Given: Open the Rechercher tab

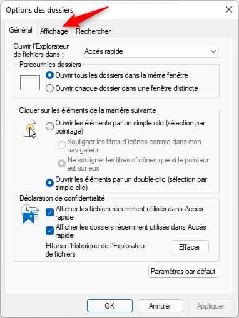Looking at the screenshot, I should click(x=93, y=31).
